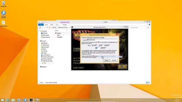Viewport: 182px width, 102px height.
Task: Open the recent locations dropdown arrow
Action: click(45, 27)
